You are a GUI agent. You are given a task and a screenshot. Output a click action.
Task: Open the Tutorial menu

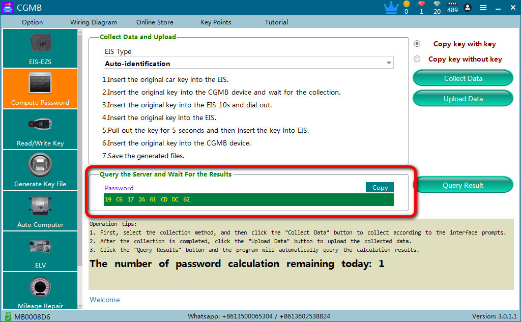click(x=276, y=22)
